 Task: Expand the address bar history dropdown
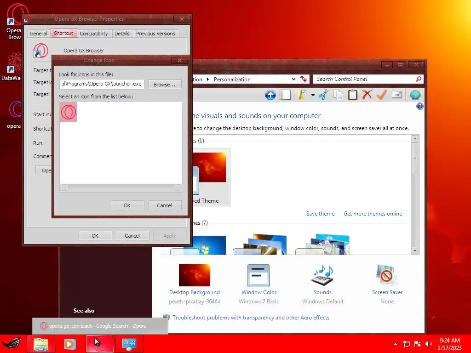click(293, 79)
